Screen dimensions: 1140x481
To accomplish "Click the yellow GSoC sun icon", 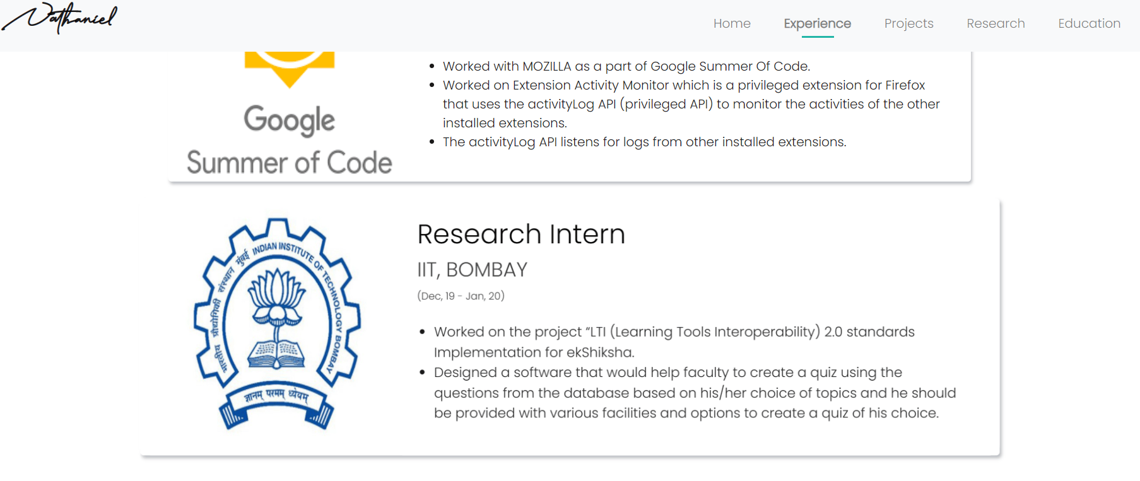I will (290, 69).
